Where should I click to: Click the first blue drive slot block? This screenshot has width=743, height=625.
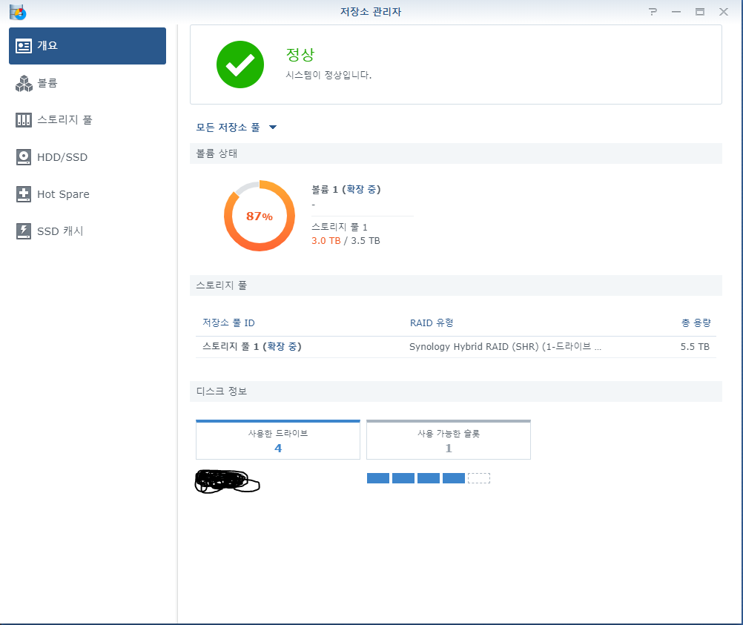(378, 478)
